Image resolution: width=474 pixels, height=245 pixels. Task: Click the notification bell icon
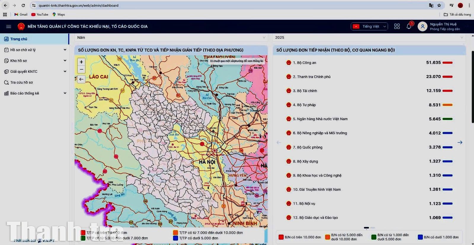click(x=409, y=27)
